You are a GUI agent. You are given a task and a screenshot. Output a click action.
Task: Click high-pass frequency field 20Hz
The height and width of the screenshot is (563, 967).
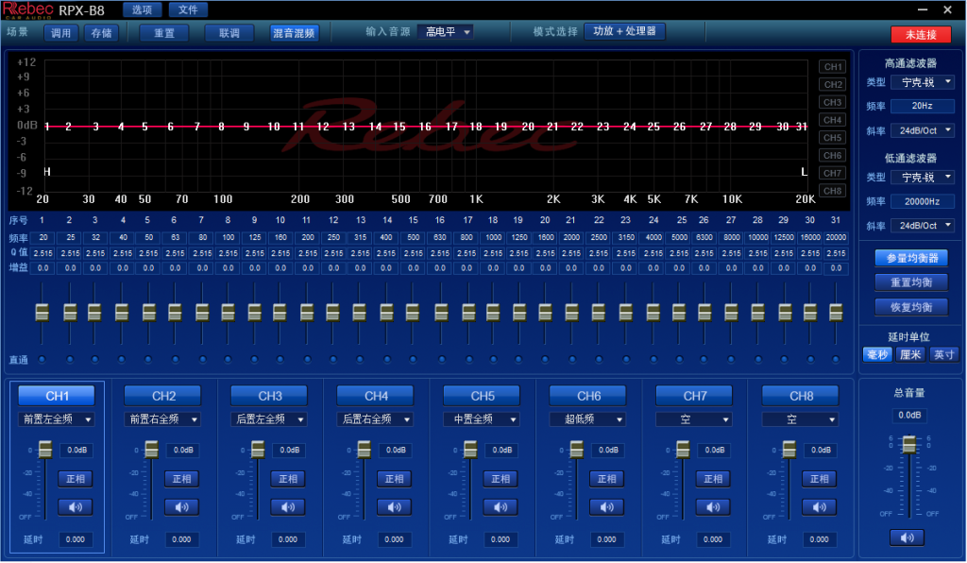(x=923, y=106)
